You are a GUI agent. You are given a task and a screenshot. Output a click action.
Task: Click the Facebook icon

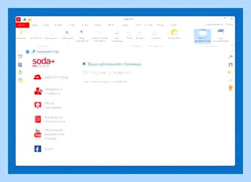[38, 149]
